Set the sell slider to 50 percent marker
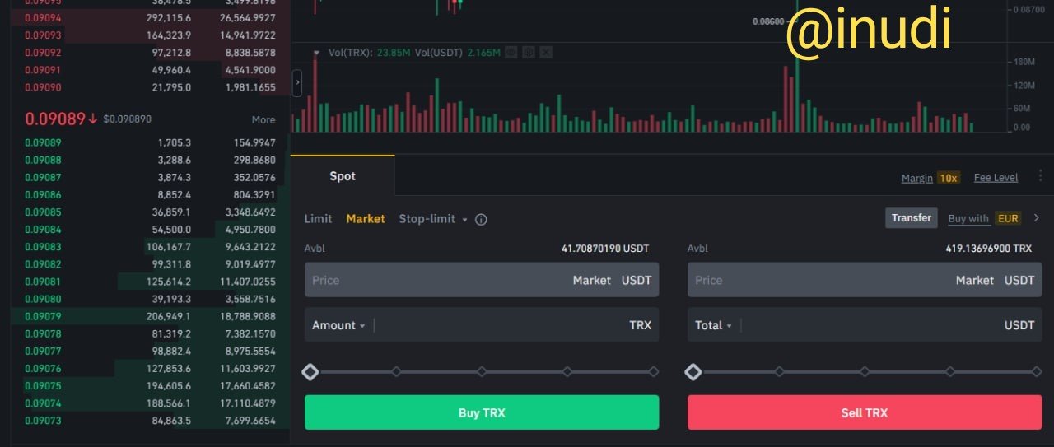 [865, 372]
